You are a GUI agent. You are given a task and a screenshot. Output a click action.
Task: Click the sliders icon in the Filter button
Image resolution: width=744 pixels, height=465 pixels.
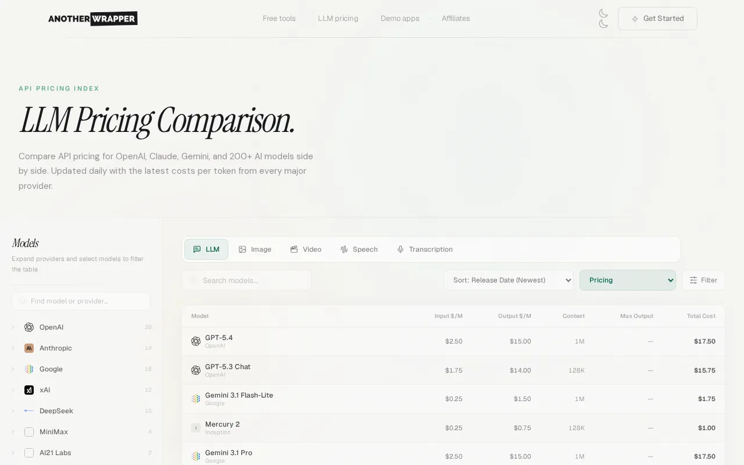[x=693, y=280]
